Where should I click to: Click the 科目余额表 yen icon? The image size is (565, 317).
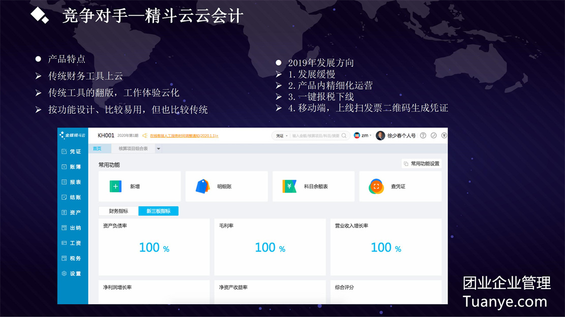[x=289, y=186]
